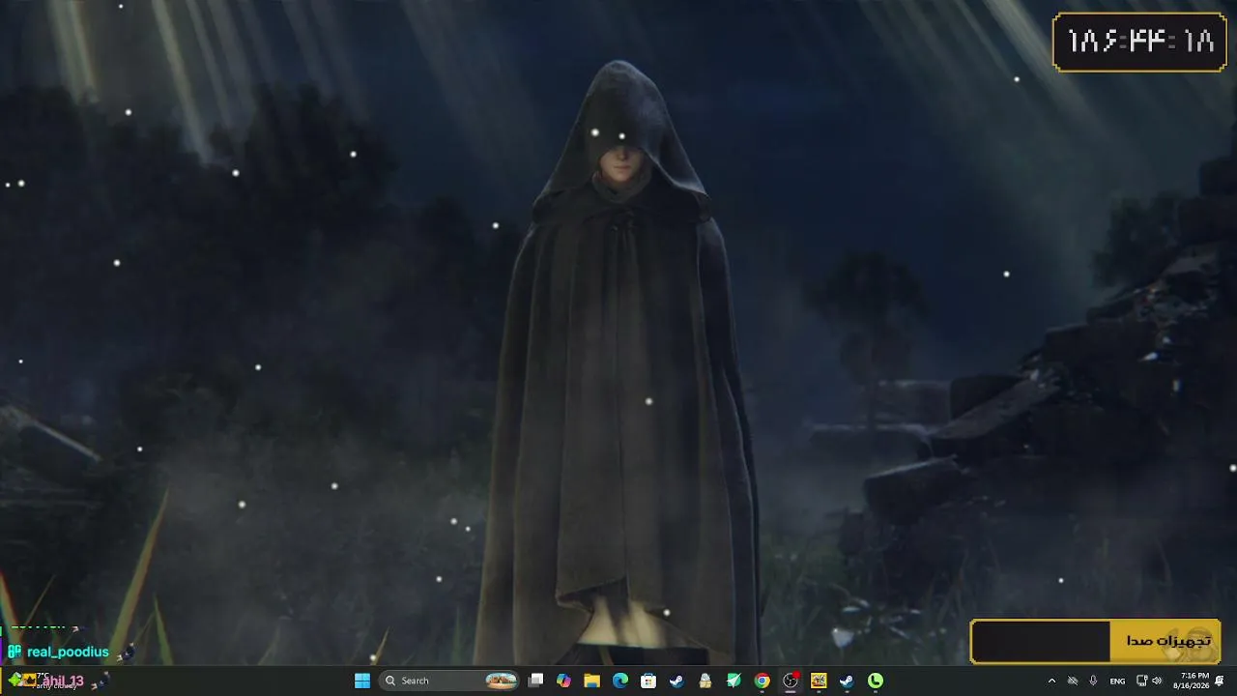
Task: Open Task View from the taskbar
Action: pyautogui.click(x=536, y=681)
